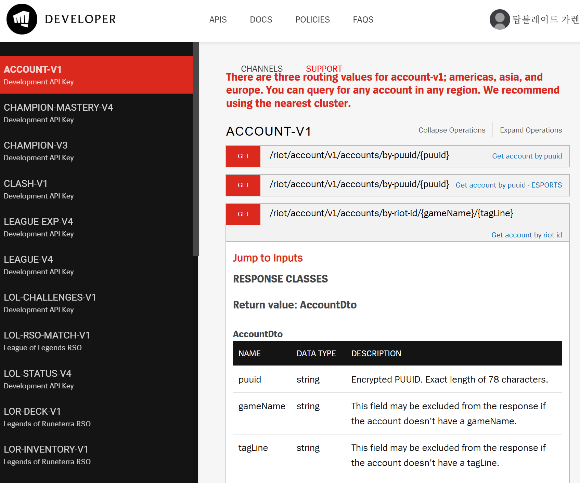This screenshot has width=580, height=483.
Task: Select CHAMPION-MASTERY-V4 in the sidebar
Action: click(x=96, y=113)
